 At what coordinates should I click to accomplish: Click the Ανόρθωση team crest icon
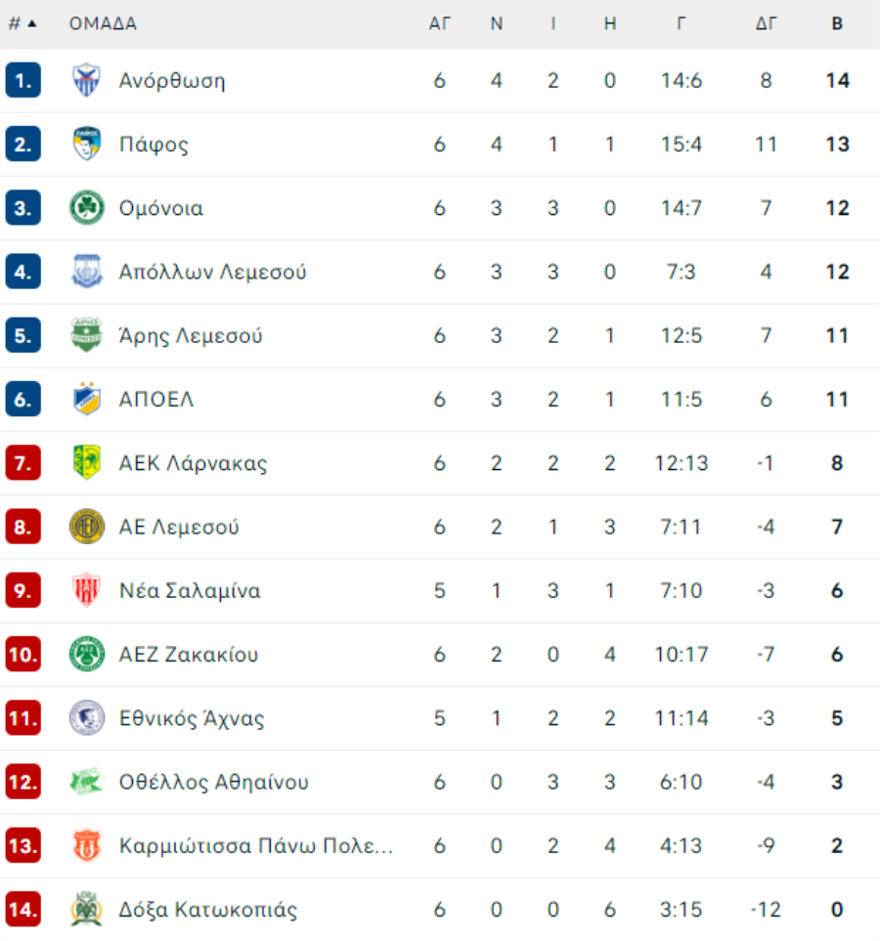(86, 80)
